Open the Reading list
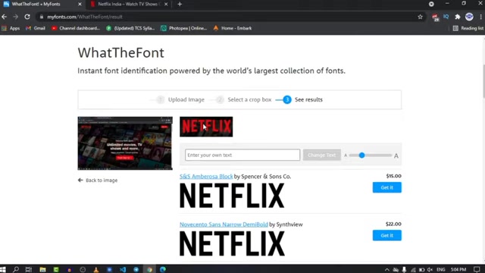The width and height of the screenshot is (485, 273). coord(468,28)
